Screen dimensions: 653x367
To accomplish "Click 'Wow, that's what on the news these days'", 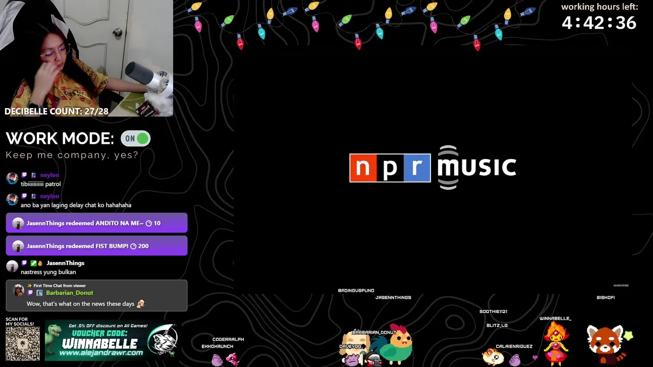I will click(x=81, y=304).
